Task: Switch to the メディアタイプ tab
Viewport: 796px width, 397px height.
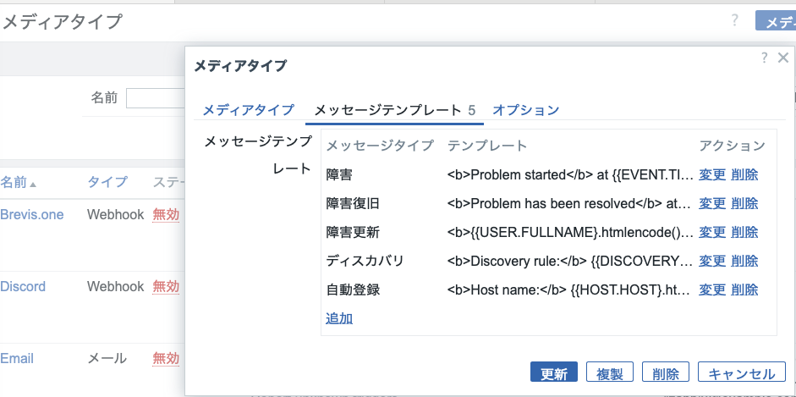Action: tap(248, 110)
